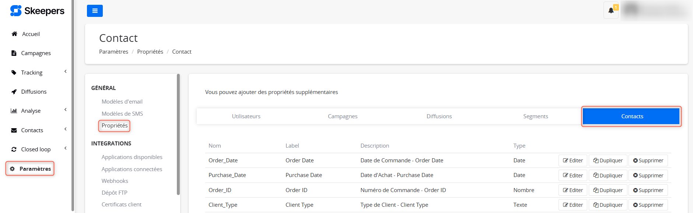
Task: Switch to the Diffusions tab
Action: (x=439, y=116)
